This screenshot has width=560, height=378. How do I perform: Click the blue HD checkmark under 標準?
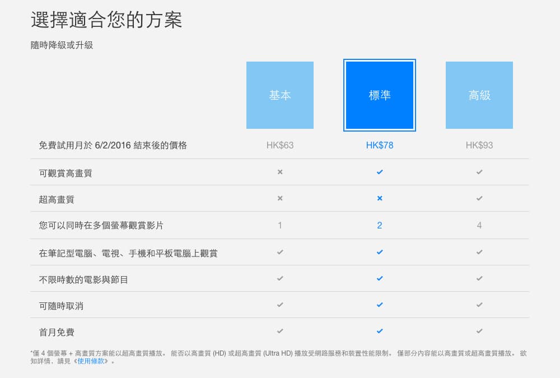[x=380, y=172]
